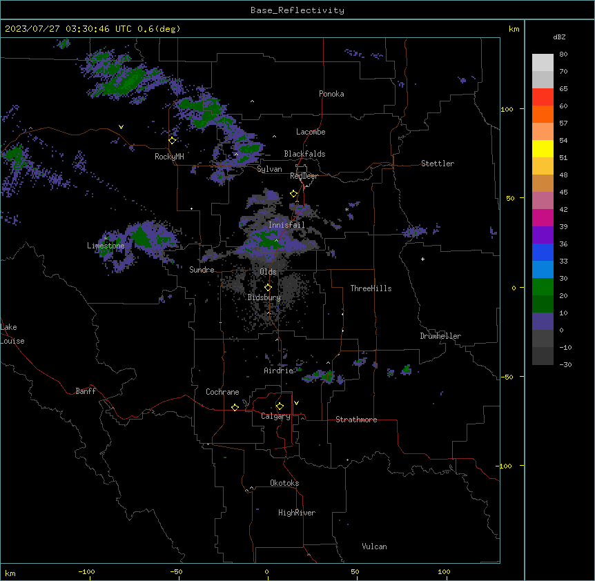
Task: Click the Banff town label
Action: click(x=86, y=391)
